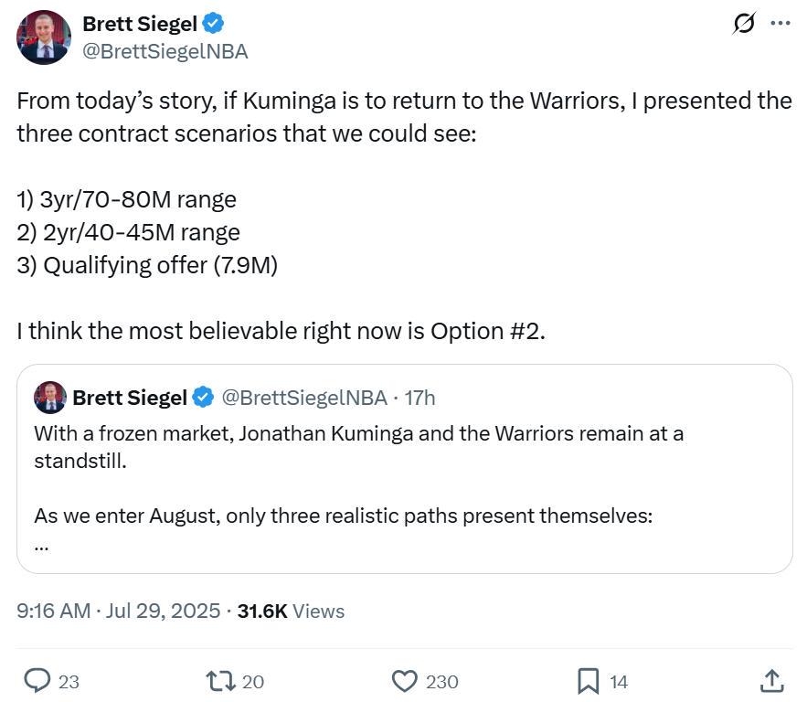The image size is (807, 702).
Task: Click @BrettSiegelNBA handle in quoted tweet
Action: (304, 398)
